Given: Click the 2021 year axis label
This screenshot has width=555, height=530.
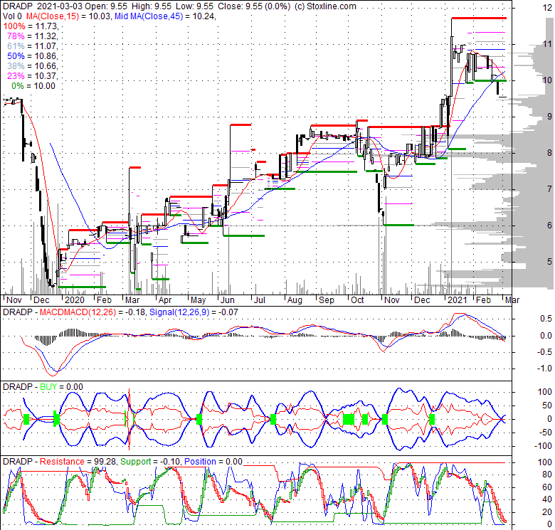Looking at the screenshot, I should click(458, 300).
